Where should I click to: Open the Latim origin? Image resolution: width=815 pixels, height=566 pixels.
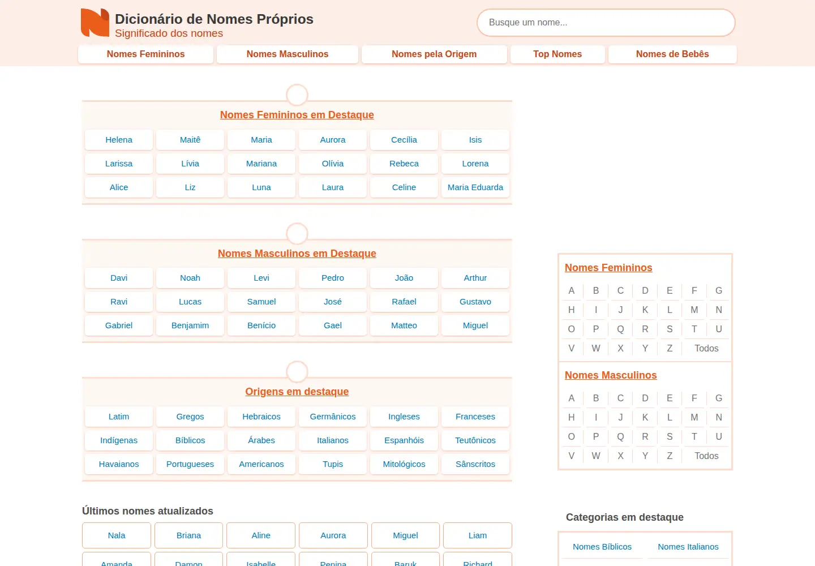click(119, 417)
